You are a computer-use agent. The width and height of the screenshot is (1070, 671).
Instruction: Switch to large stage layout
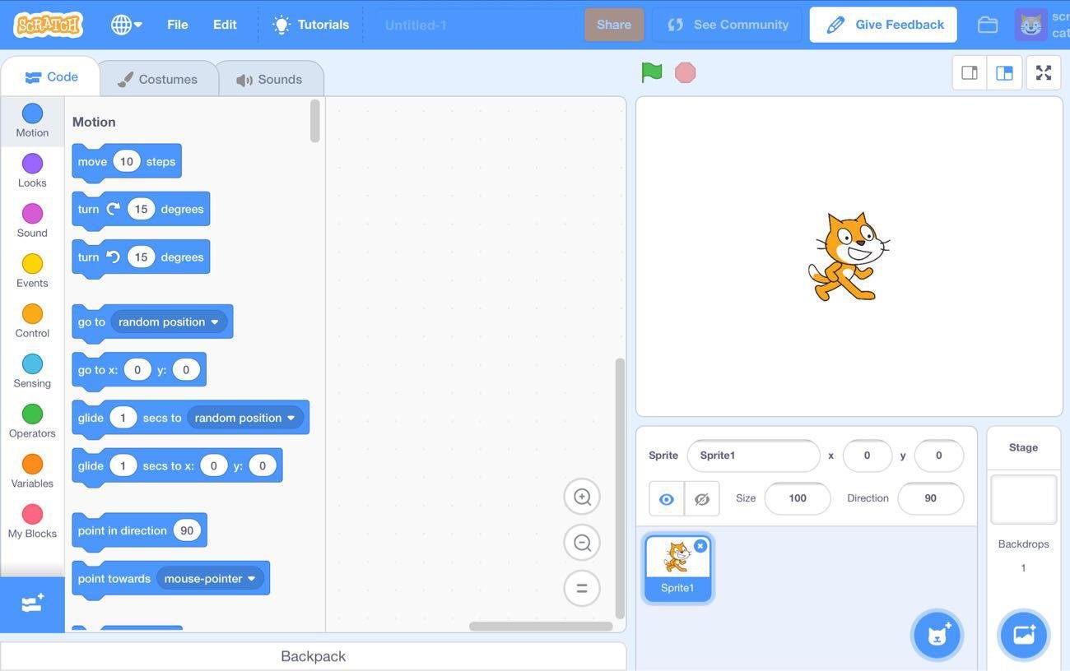[1004, 72]
